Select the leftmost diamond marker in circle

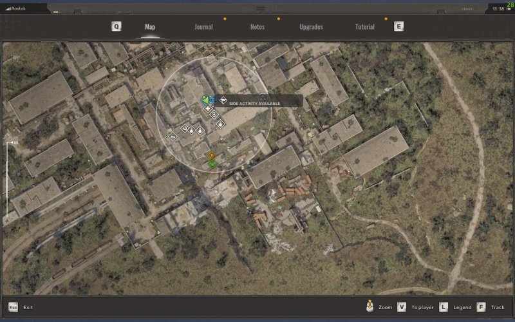tap(172, 136)
